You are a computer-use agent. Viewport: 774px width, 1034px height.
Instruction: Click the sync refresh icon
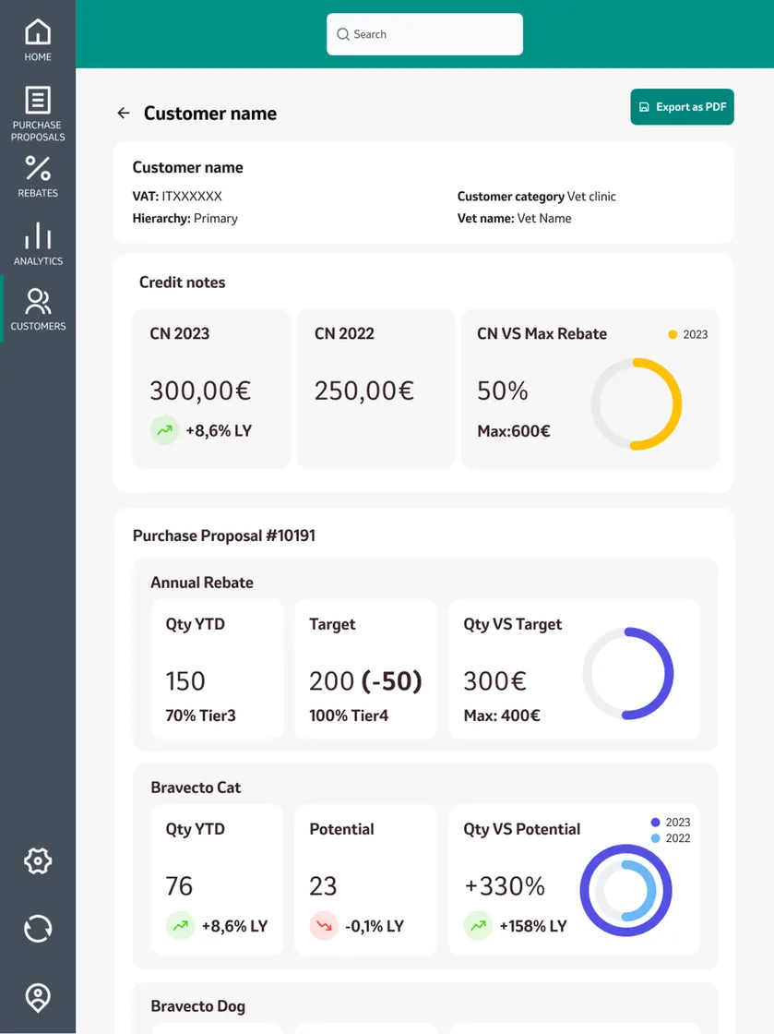[38, 929]
